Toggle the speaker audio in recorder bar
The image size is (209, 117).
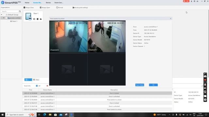205,88
